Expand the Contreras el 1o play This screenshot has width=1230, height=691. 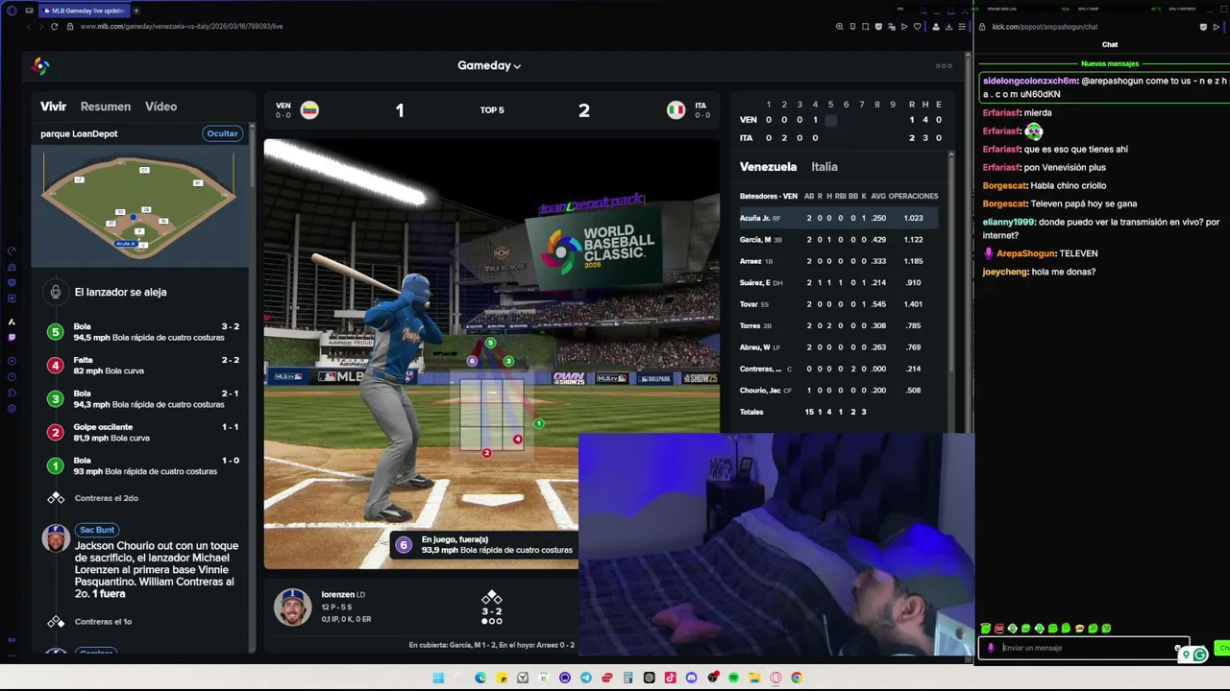(104, 622)
